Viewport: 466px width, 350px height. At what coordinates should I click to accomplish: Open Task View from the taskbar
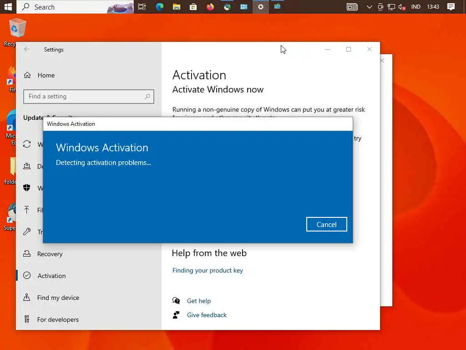point(142,6)
